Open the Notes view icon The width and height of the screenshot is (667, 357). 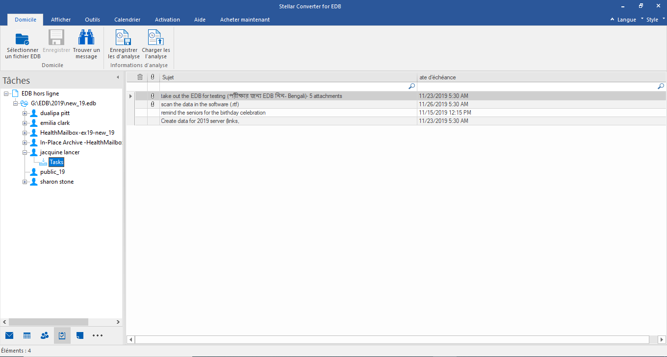tap(80, 335)
